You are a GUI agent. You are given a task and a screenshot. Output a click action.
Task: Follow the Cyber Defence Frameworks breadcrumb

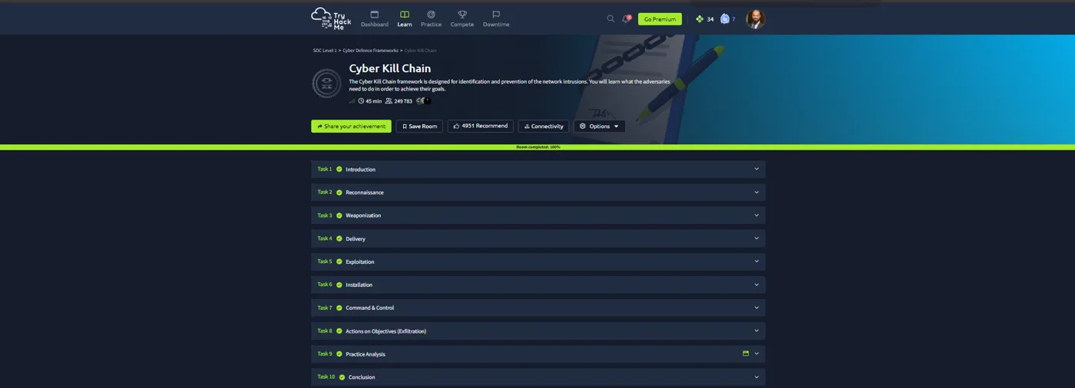coord(370,51)
